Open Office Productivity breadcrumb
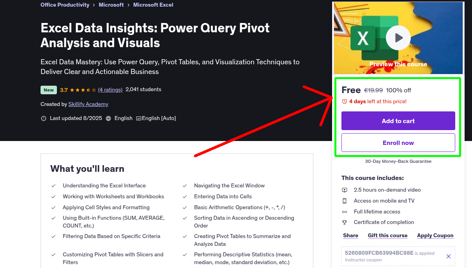The width and height of the screenshot is (472, 268). point(65,5)
